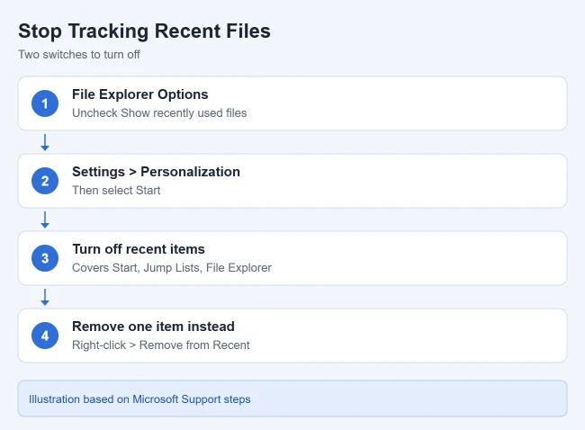The image size is (585, 430).
Task: Select the "Settings > Personalization" step title
Action: point(156,172)
